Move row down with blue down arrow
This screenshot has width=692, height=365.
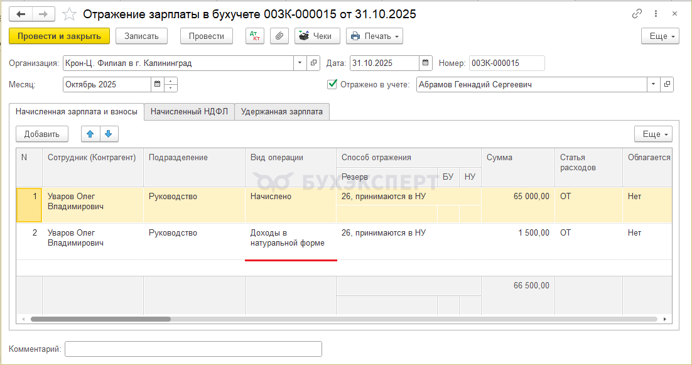click(x=109, y=134)
